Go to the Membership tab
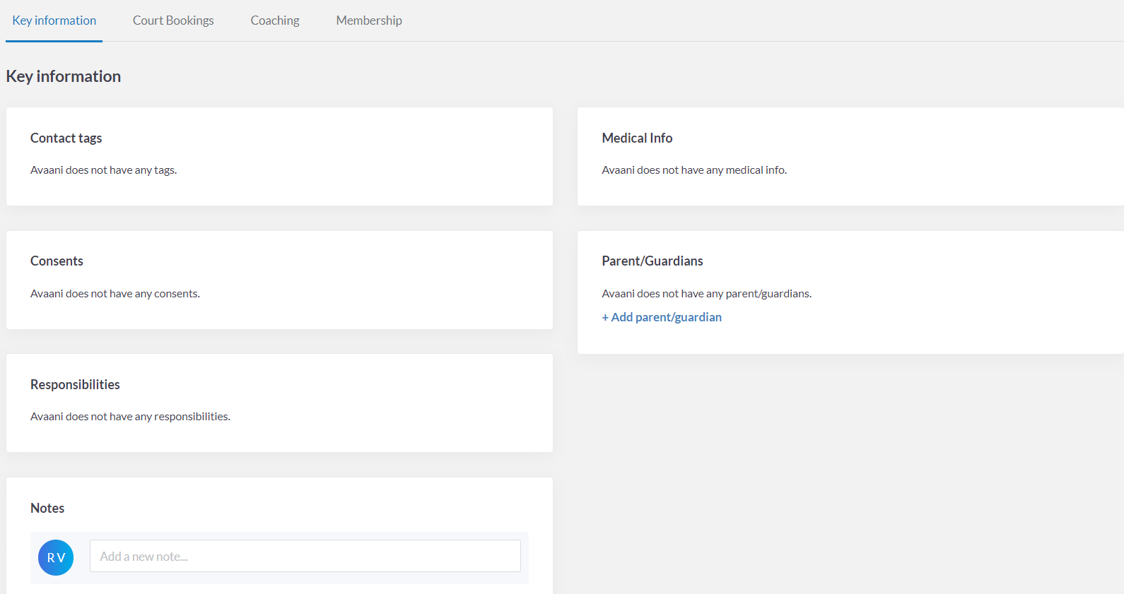The image size is (1124, 594). coord(369,20)
